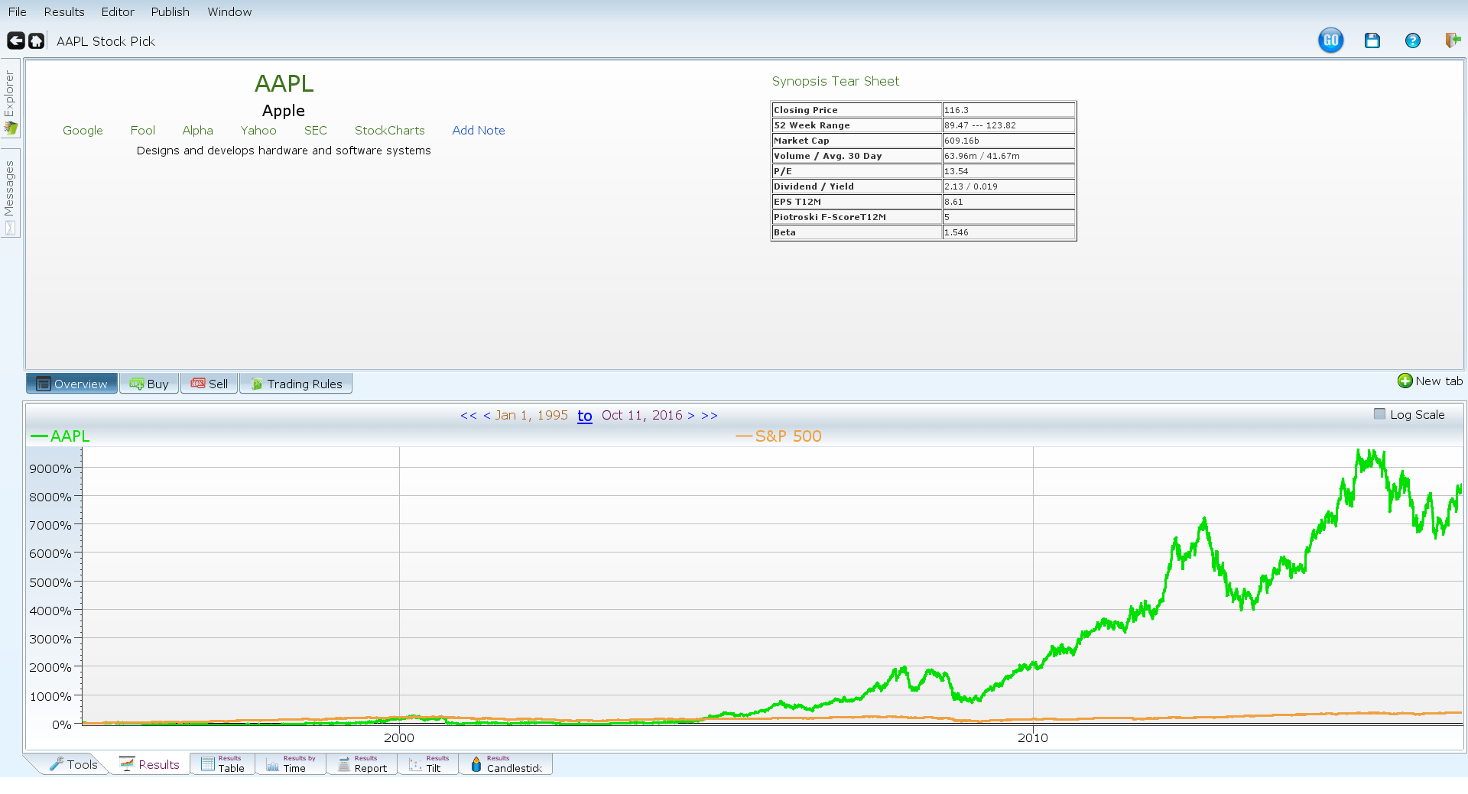Viewport: 1468px width, 794px height.
Task: Open the Candlestick results tab
Action: pos(505,764)
